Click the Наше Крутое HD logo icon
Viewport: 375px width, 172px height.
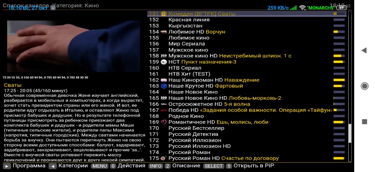pos(164,86)
